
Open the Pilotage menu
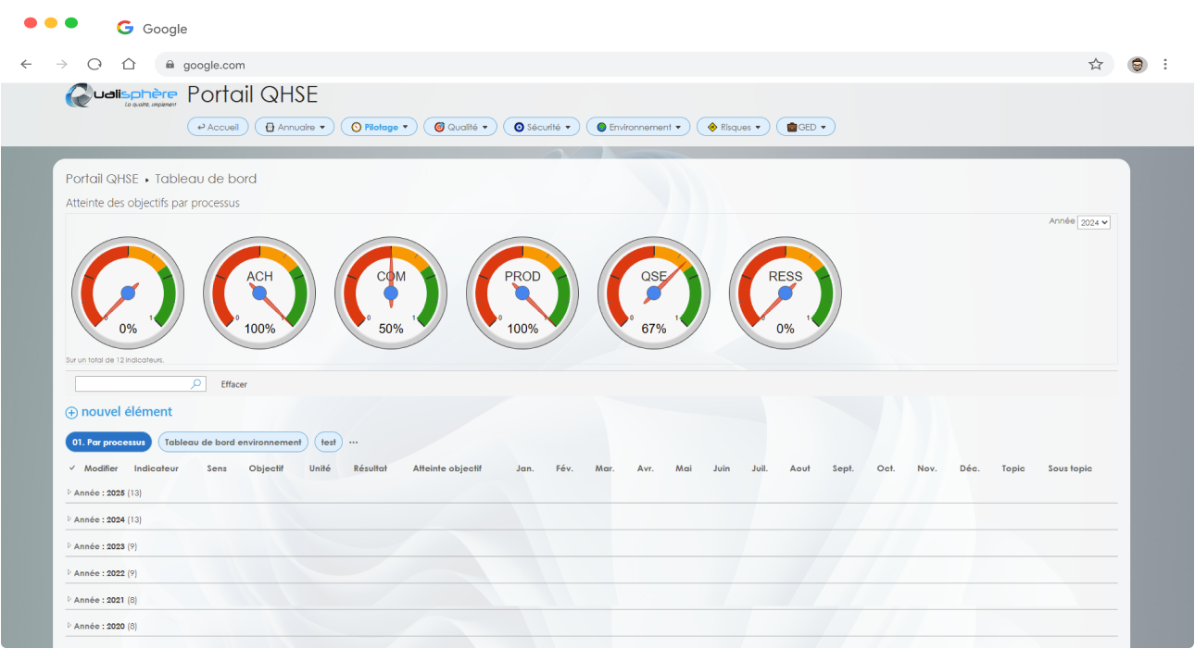[380, 127]
